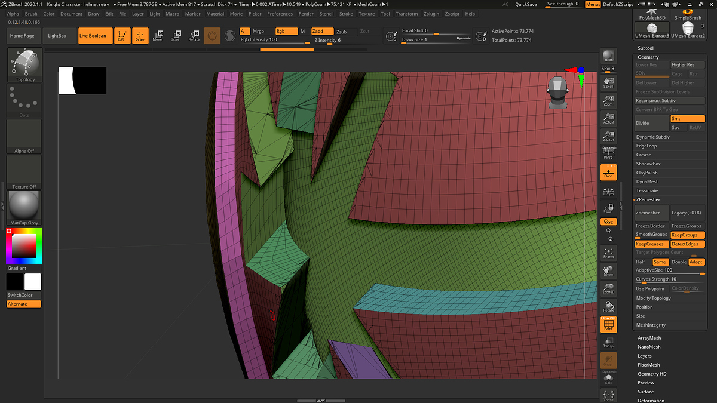Image resolution: width=717 pixels, height=403 pixels.
Task: Open the MatCap Gray material selector
Action: tap(24, 208)
